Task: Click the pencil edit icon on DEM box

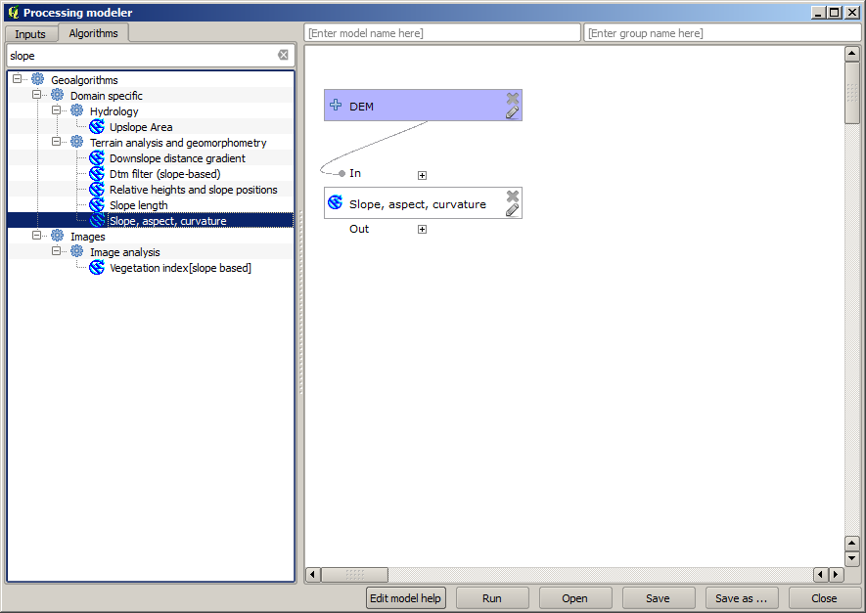Action: click(512, 112)
